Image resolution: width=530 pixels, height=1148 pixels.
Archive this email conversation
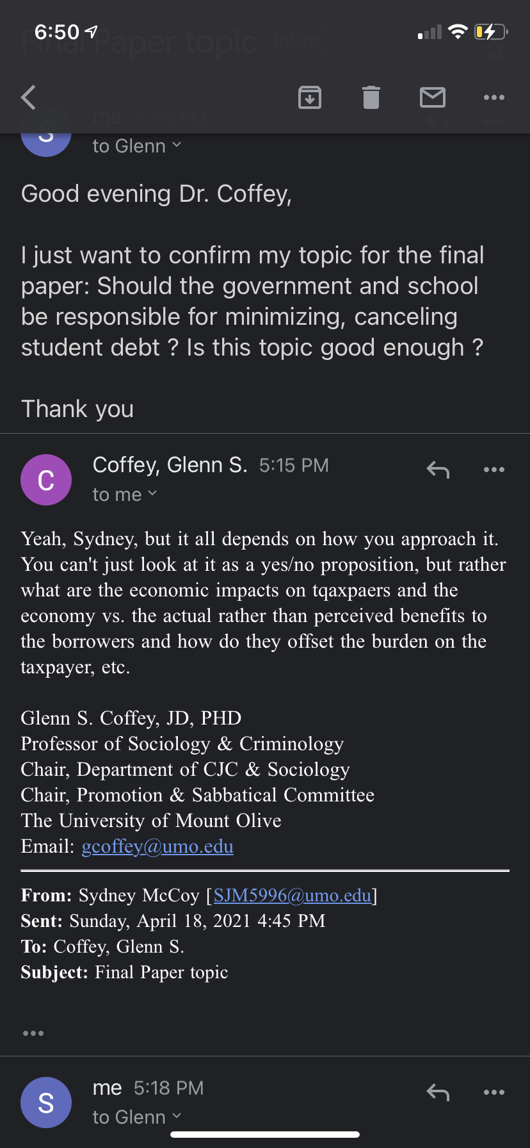coord(310,97)
